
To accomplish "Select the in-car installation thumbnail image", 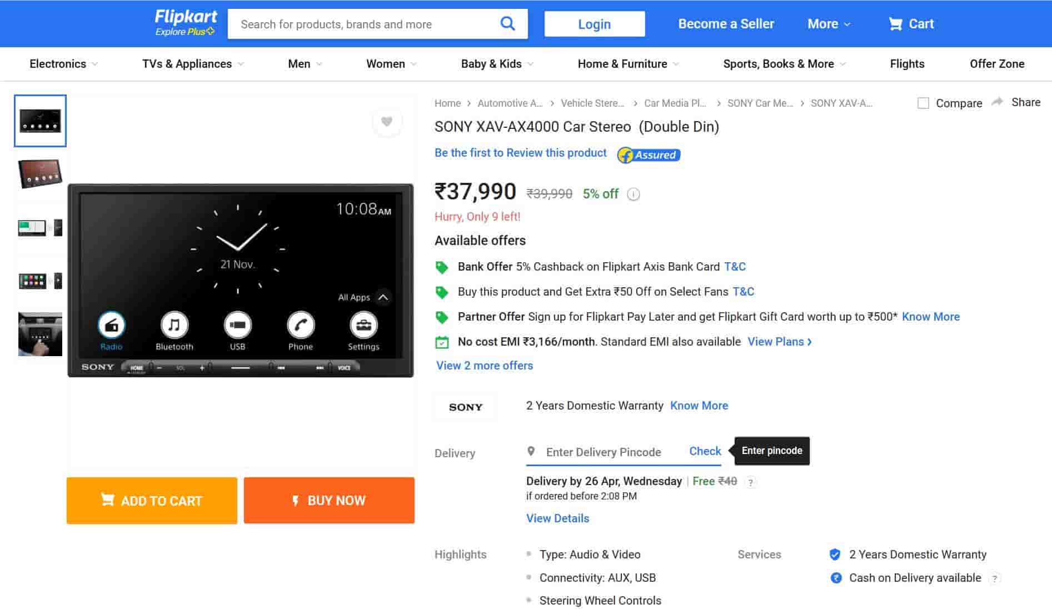I will click(40, 334).
